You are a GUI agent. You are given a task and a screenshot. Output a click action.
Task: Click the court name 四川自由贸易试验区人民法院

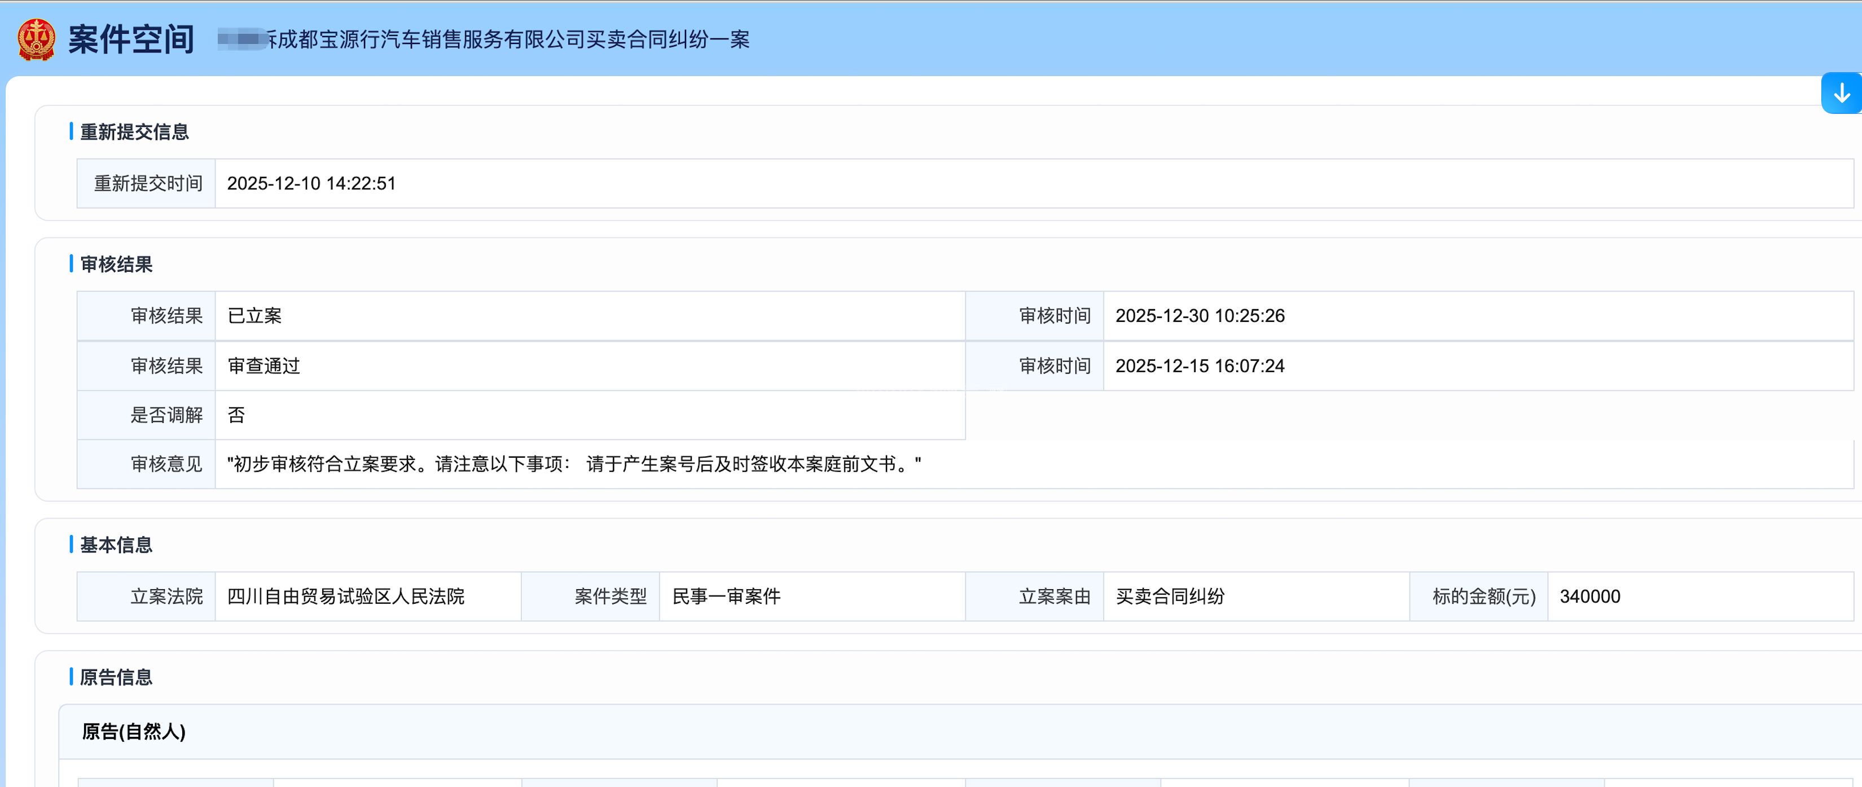pyautogui.click(x=345, y=596)
